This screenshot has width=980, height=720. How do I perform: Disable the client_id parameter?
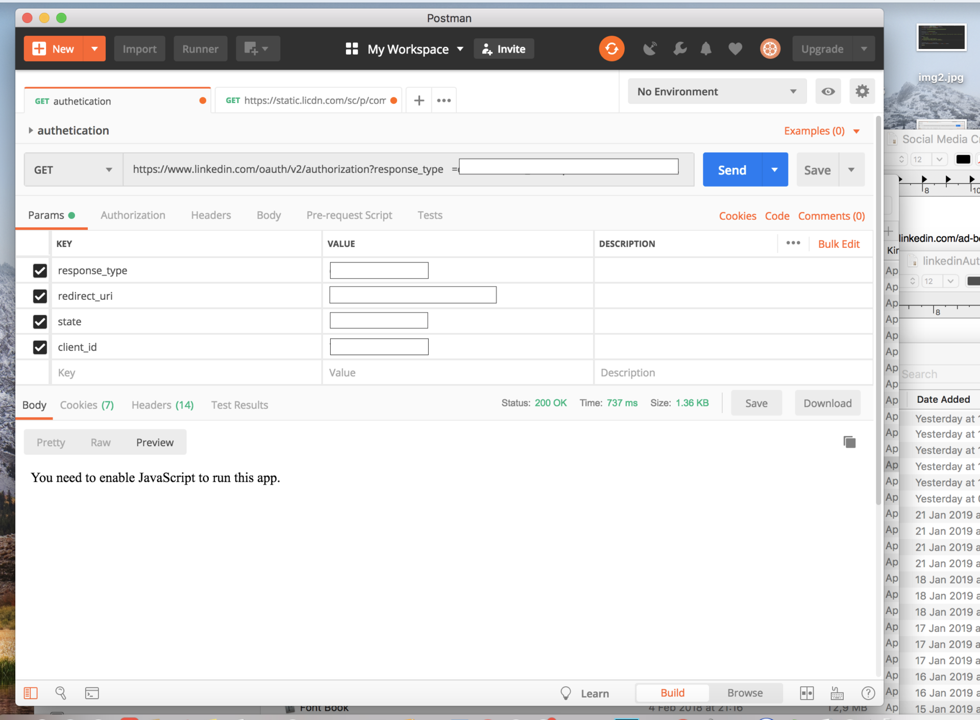pos(40,347)
